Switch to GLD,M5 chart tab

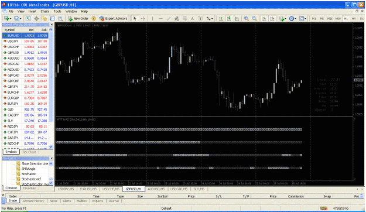(199, 189)
